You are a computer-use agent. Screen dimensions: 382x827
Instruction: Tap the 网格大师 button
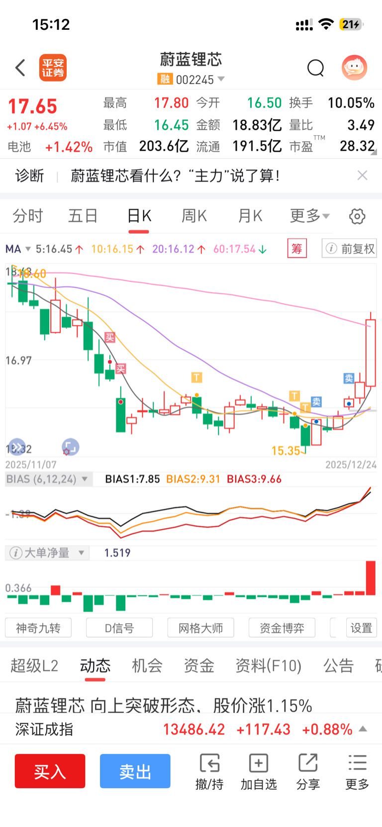pyautogui.click(x=200, y=628)
